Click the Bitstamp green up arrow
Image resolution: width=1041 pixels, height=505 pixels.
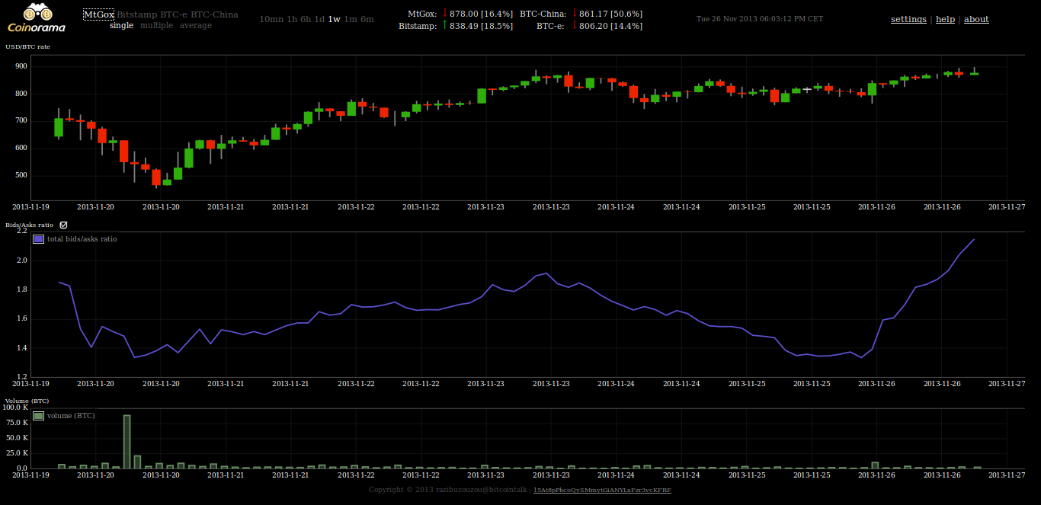pos(444,24)
